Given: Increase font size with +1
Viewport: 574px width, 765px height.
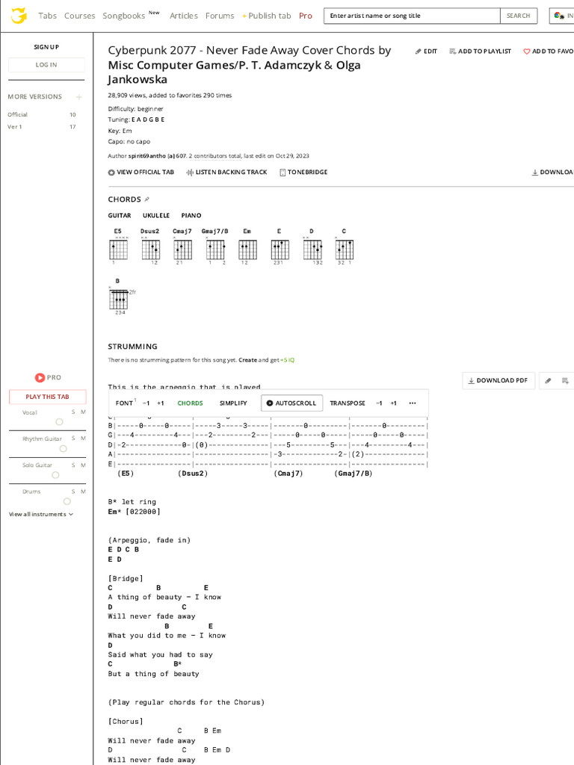Looking at the screenshot, I should click(x=161, y=403).
